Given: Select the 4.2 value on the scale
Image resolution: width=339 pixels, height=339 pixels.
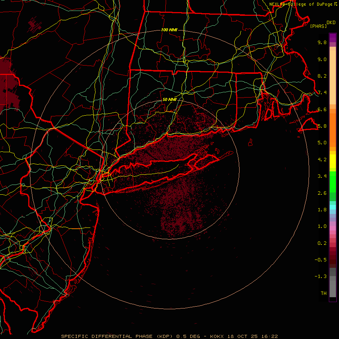Looking at the screenshot, I should 322,160.
